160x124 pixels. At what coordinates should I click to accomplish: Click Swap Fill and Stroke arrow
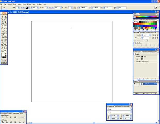coord(6,53)
